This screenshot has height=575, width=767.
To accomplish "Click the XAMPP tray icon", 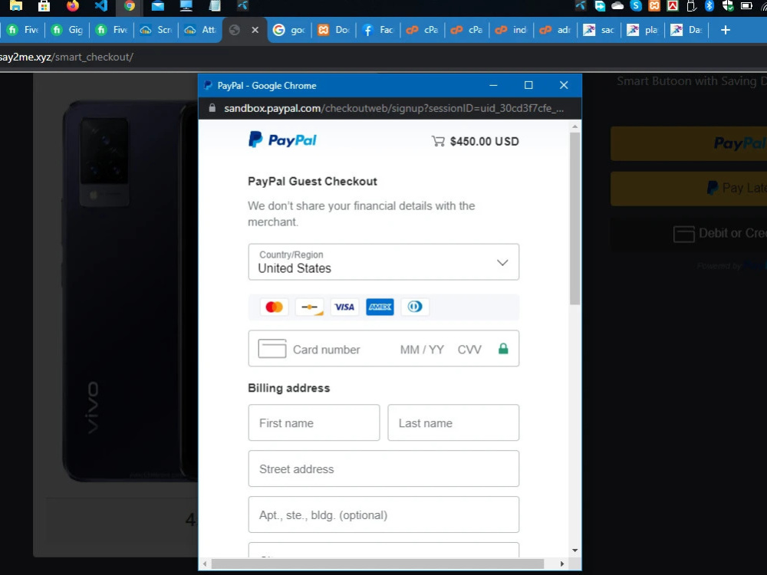I will point(654,5).
